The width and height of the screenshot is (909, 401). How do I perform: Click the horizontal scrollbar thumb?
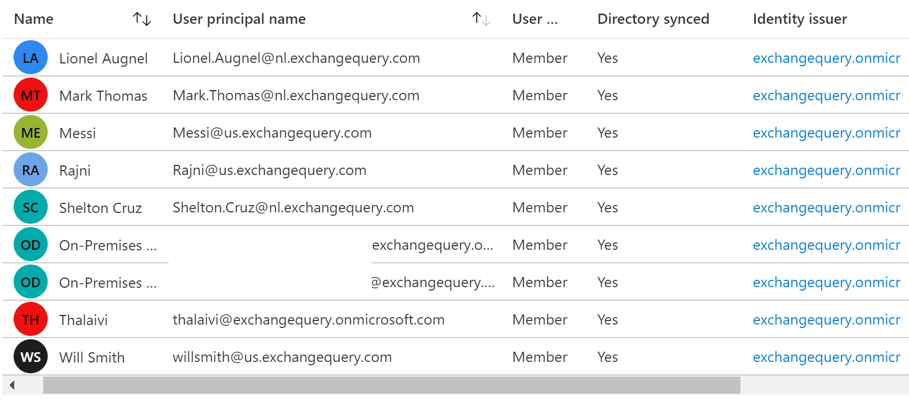pyautogui.click(x=392, y=385)
